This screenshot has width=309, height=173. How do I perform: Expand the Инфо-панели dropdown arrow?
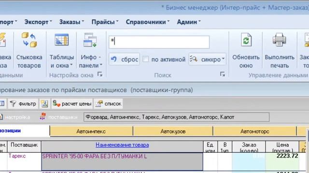[x=101, y=65]
